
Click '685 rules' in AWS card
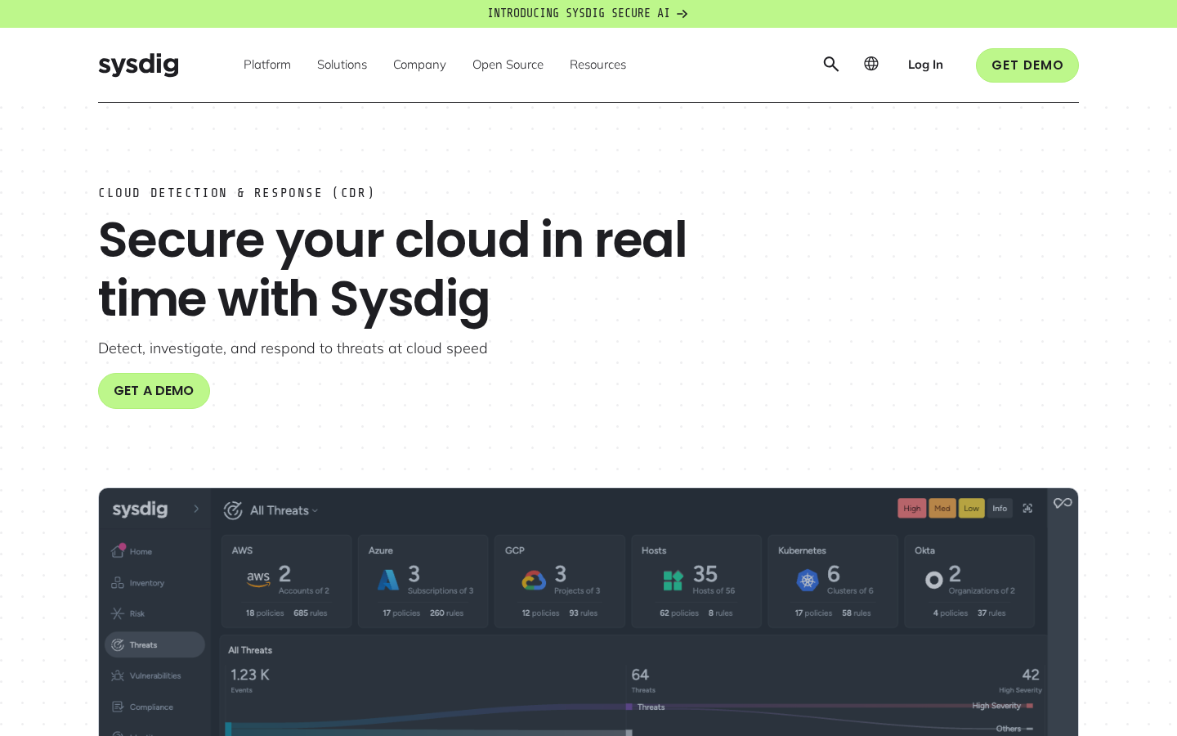(311, 613)
